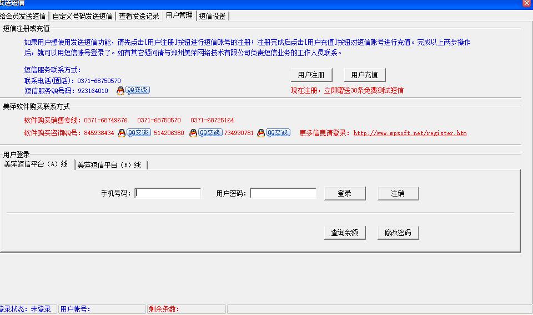Start QQ交谈 chat for 514206380
Screen dimensions: 533x315
click(210, 132)
